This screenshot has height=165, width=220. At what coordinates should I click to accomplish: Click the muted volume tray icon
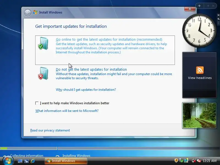coord(199,161)
